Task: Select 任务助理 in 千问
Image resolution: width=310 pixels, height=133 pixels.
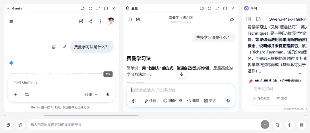Action: [x=261, y=98]
